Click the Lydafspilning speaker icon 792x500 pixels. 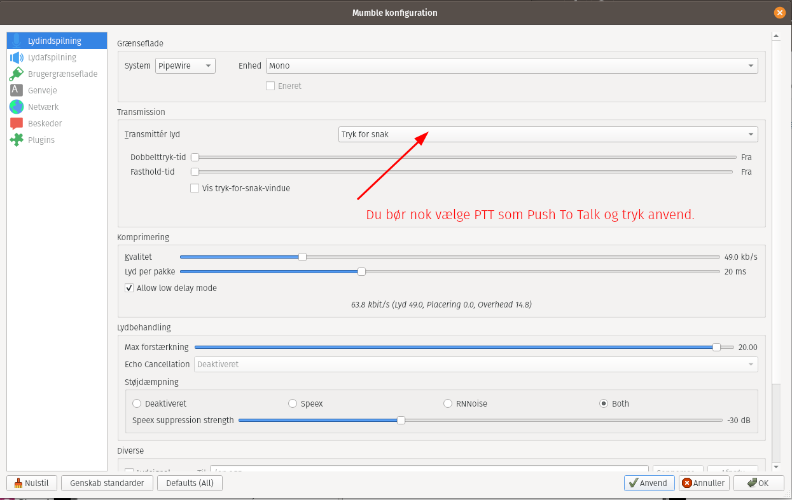[17, 57]
